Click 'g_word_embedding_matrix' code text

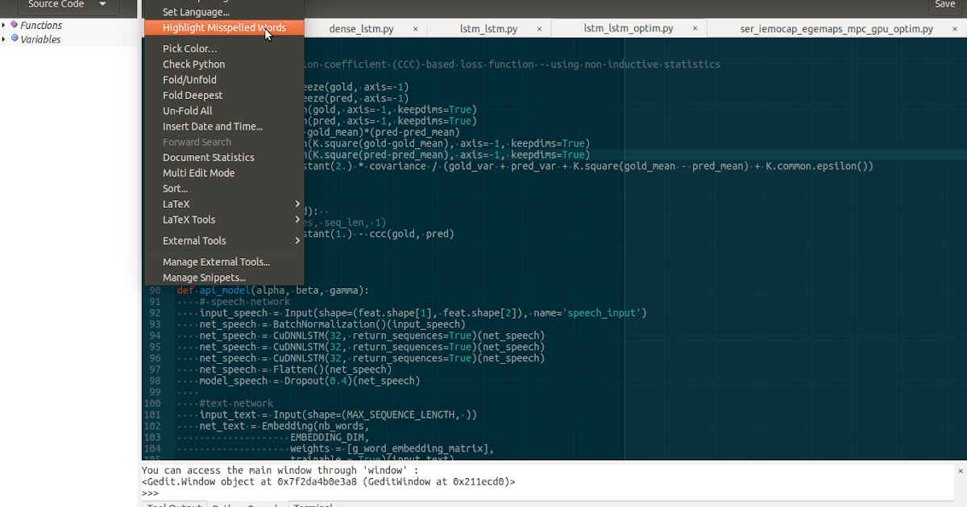(x=417, y=448)
